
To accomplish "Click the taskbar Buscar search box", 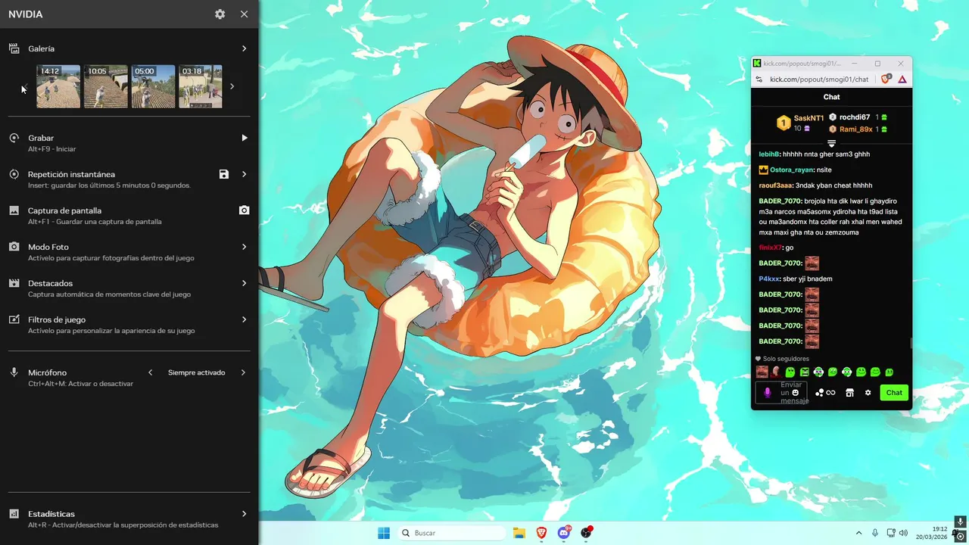I will [x=452, y=533].
